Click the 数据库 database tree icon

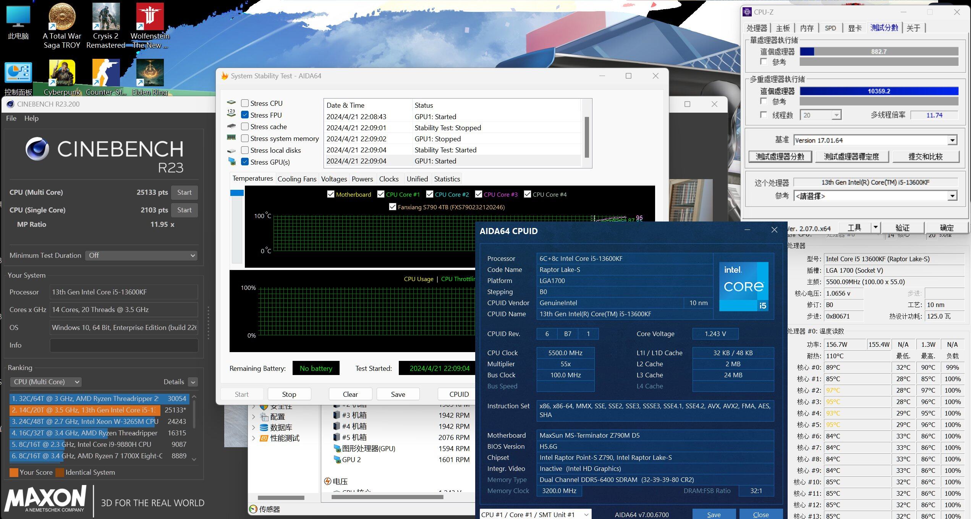pos(264,427)
